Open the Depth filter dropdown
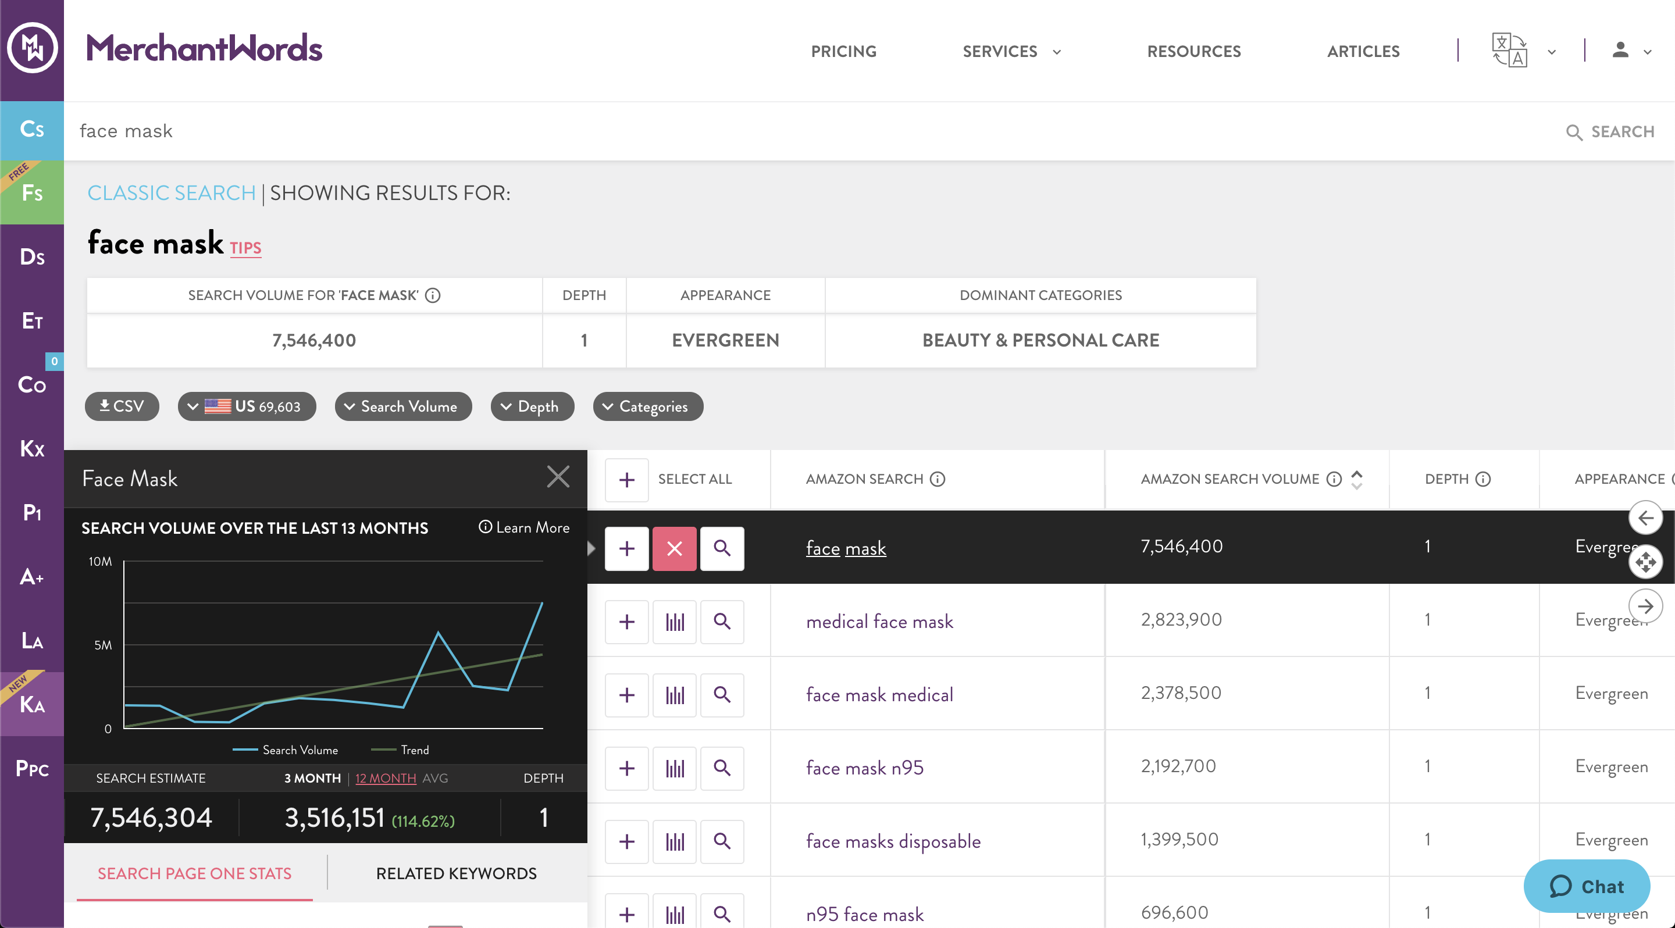 (x=532, y=406)
